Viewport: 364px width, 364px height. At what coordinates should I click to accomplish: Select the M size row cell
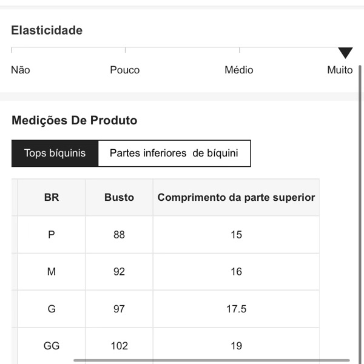click(x=52, y=272)
